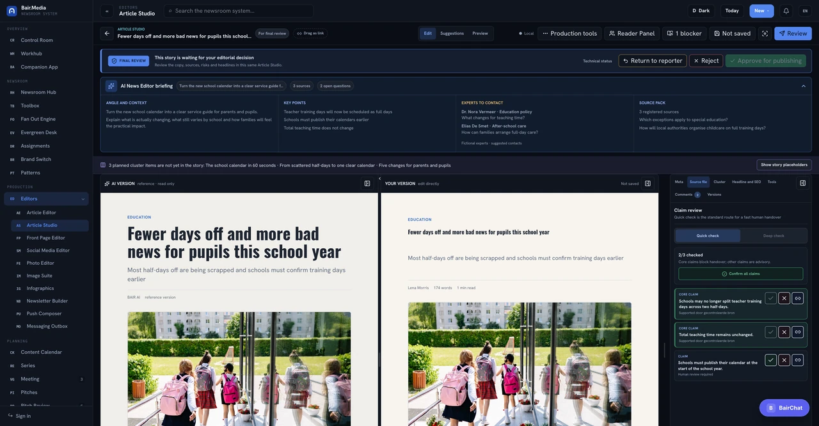Toggle the Dark theme button
The width and height of the screenshot is (819, 426).
coord(701,11)
